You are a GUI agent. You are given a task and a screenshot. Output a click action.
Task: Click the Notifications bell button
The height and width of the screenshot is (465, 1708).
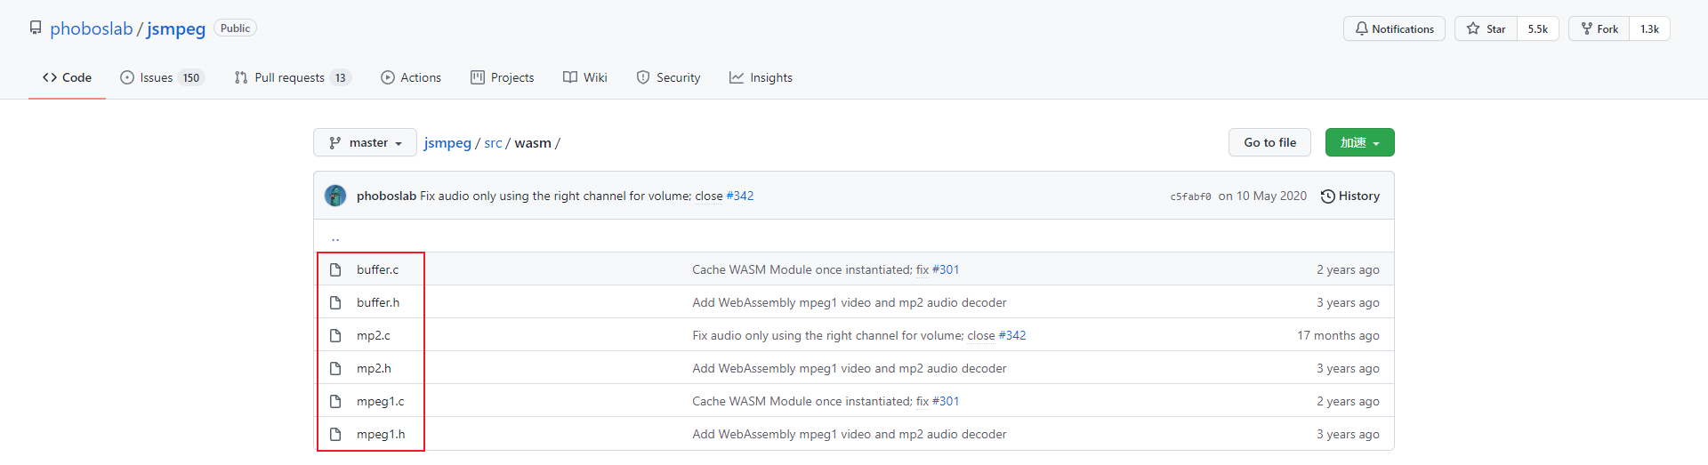click(1394, 28)
